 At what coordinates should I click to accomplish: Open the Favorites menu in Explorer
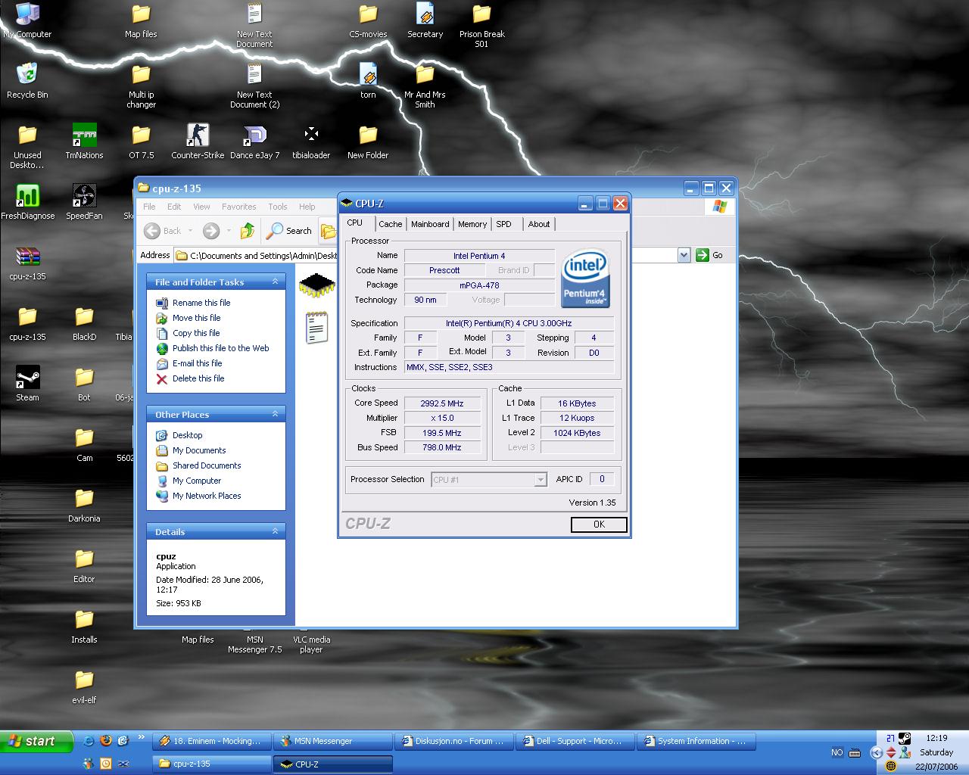[238, 207]
